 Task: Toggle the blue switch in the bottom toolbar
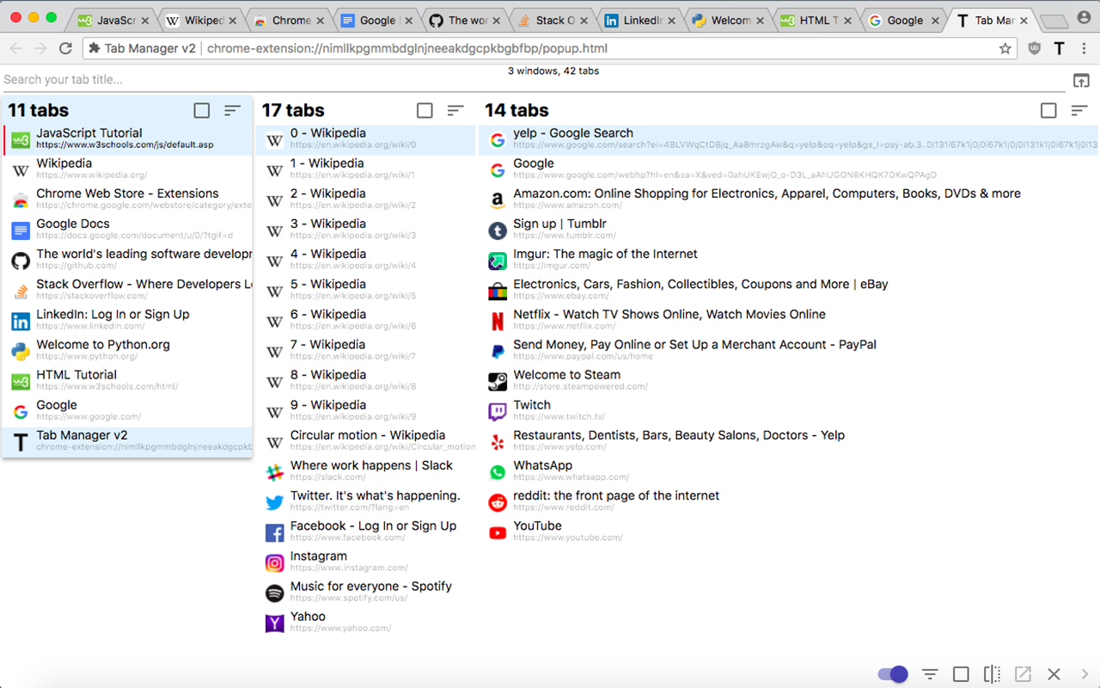coord(892,674)
